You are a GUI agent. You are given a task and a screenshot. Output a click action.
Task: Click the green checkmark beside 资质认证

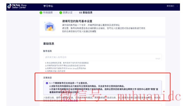click(x=61, y=12)
